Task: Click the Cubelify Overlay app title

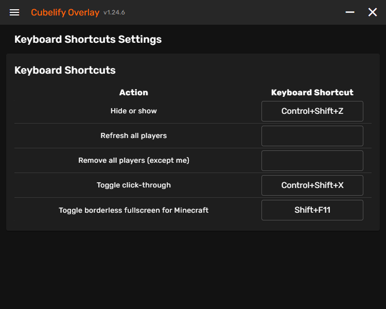Action: pyautogui.click(x=65, y=12)
